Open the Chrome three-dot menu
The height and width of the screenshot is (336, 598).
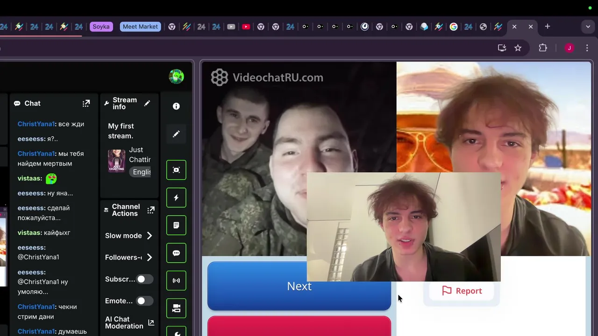[x=587, y=48]
